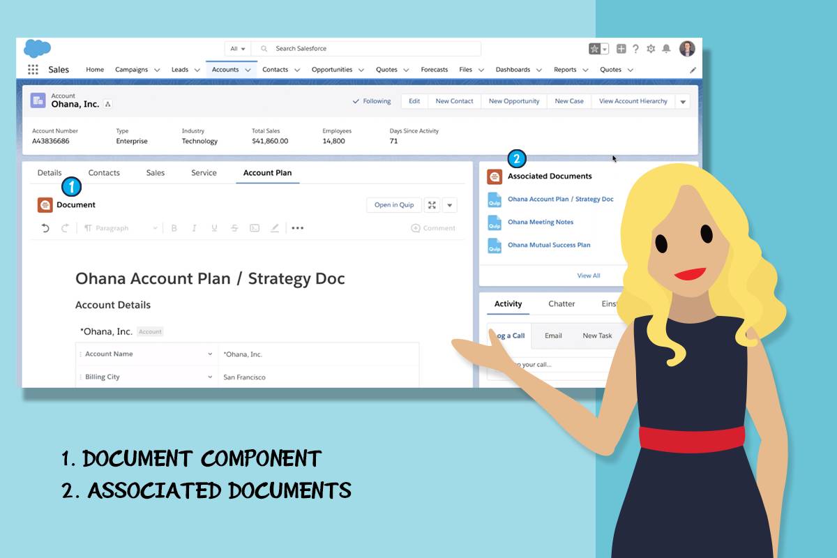
Task: Open the user profile avatar
Action: [687, 48]
